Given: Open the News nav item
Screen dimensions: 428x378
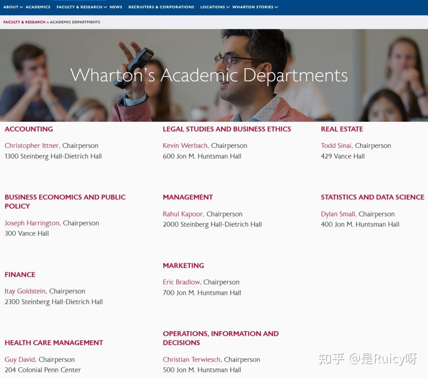Looking at the screenshot, I should click(x=116, y=7).
